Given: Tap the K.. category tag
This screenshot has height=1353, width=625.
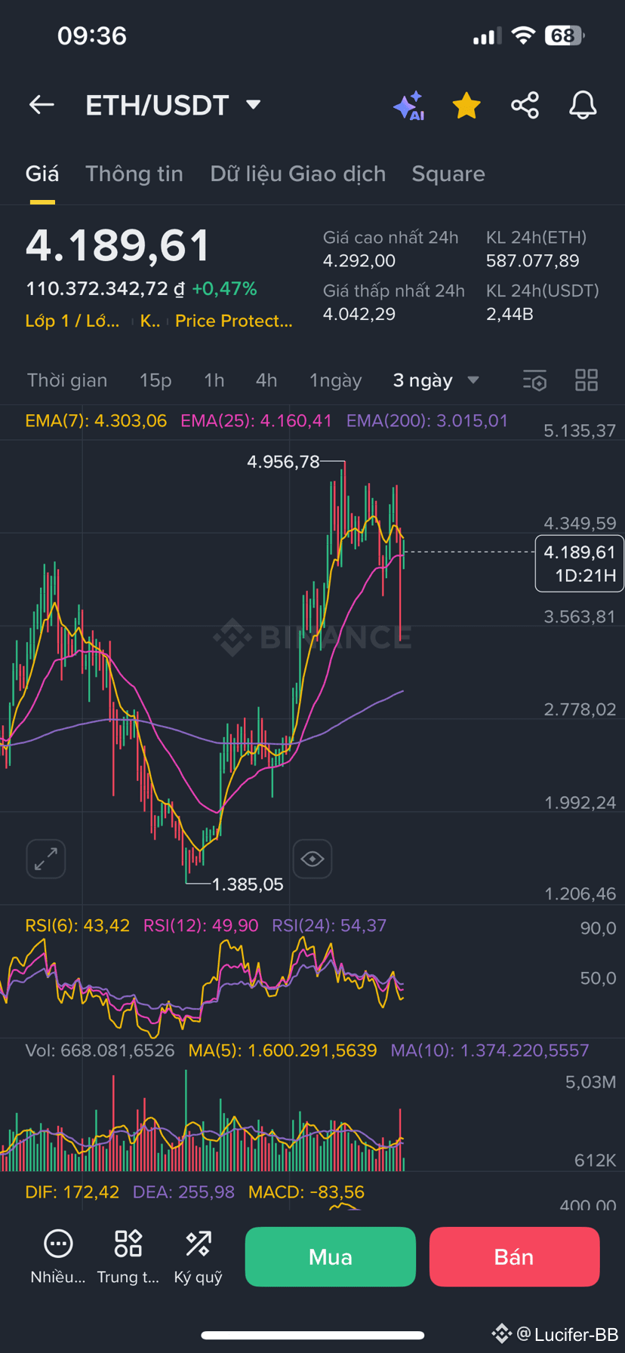Looking at the screenshot, I should coord(150,321).
